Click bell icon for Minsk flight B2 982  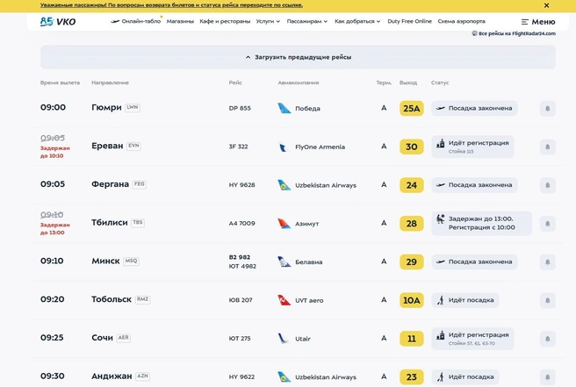pyautogui.click(x=547, y=262)
